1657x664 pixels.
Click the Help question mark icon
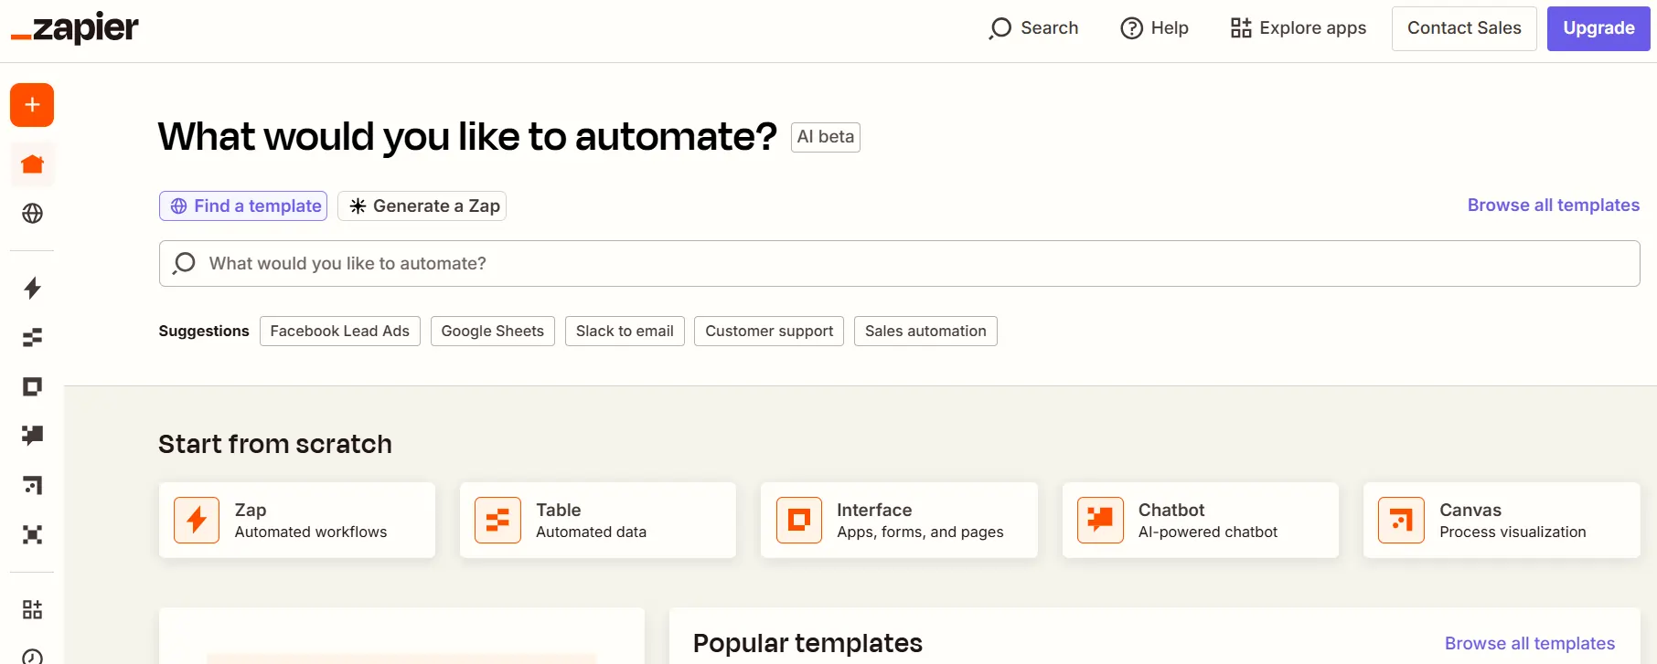point(1132,28)
